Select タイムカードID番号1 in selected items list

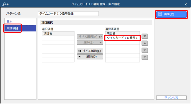tap(122, 38)
